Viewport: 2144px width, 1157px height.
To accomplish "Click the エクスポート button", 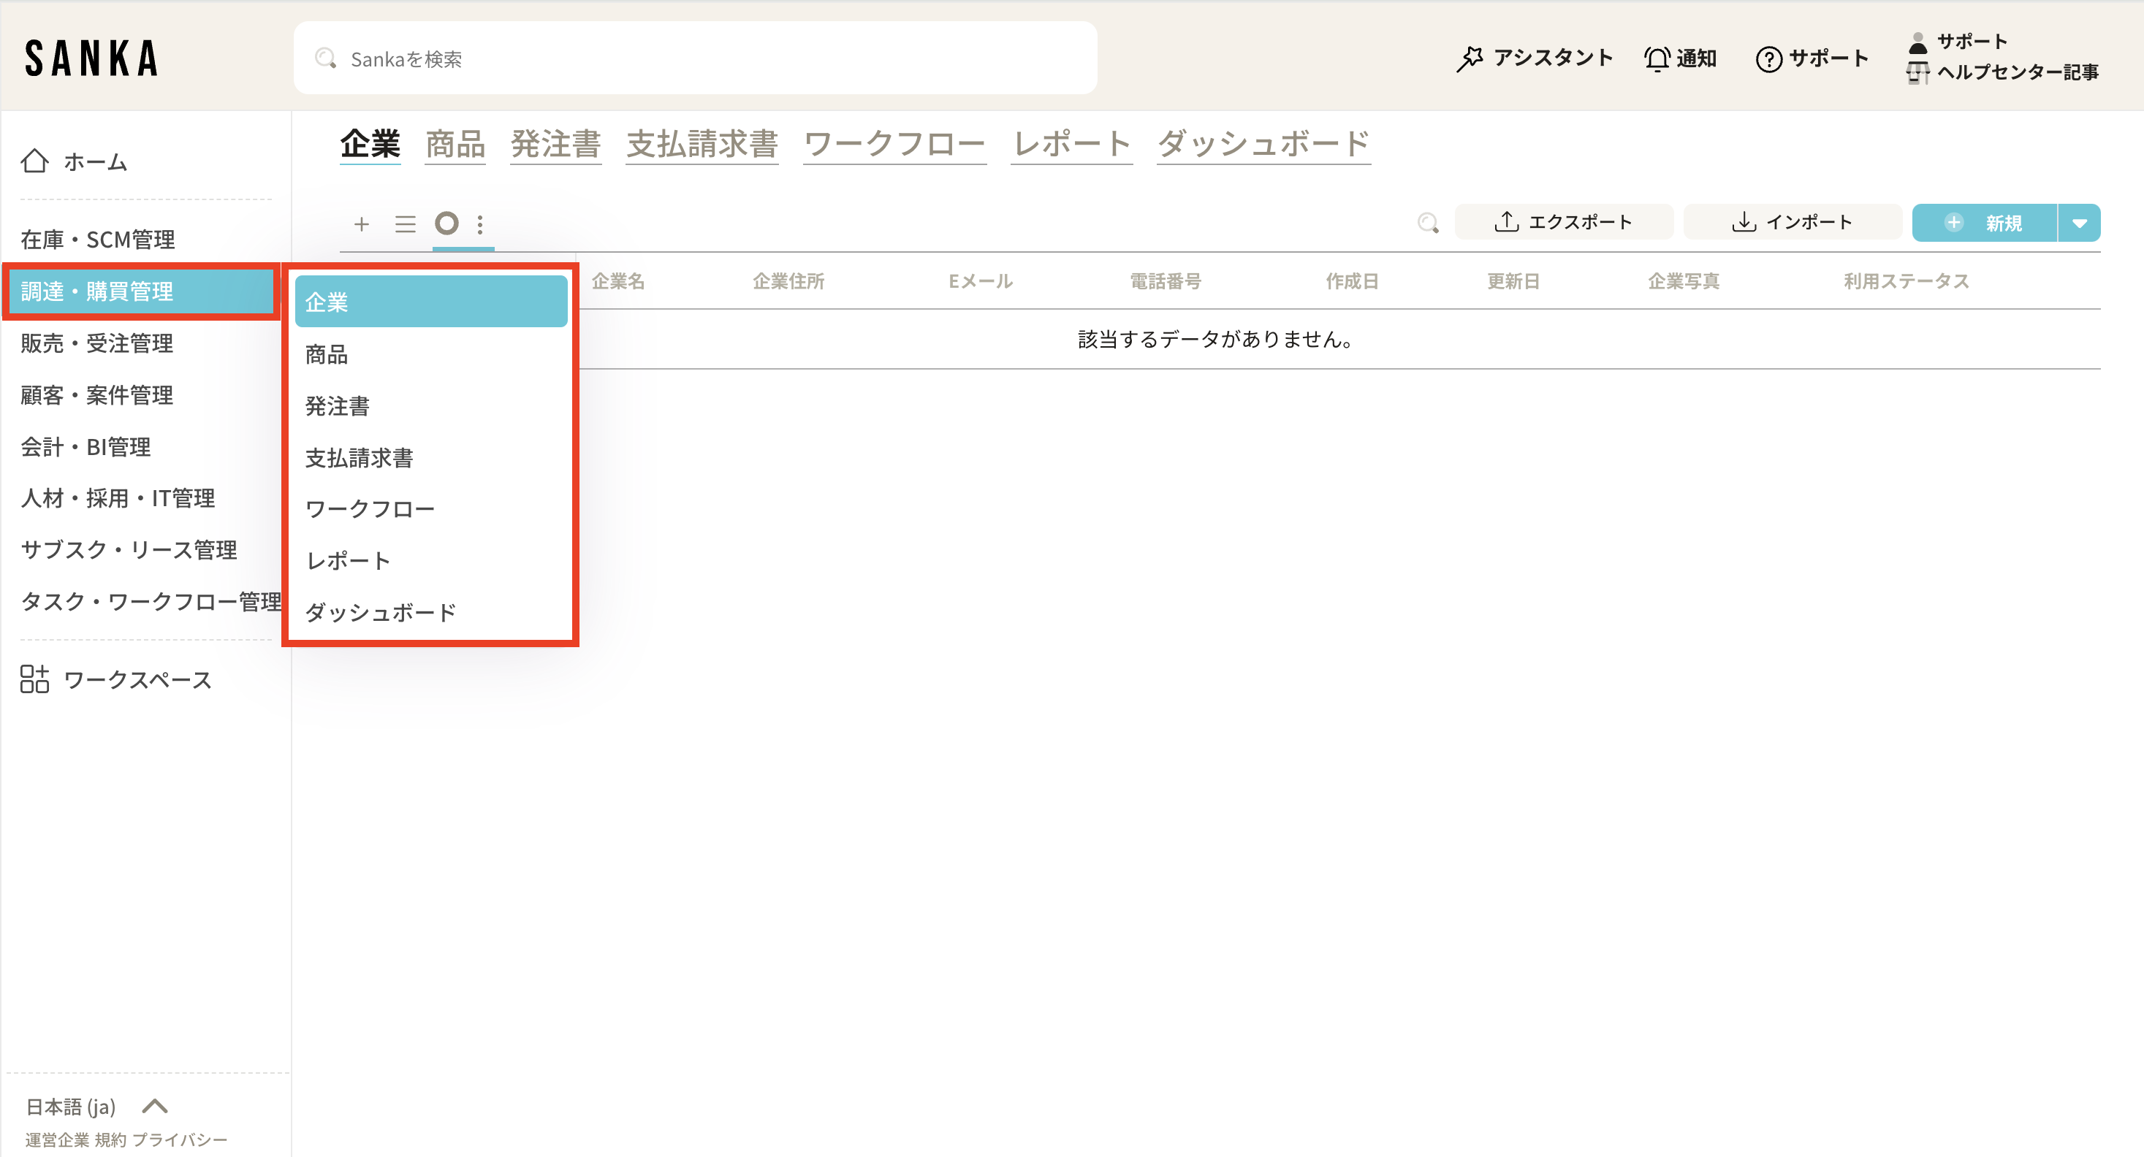I will (x=1563, y=222).
